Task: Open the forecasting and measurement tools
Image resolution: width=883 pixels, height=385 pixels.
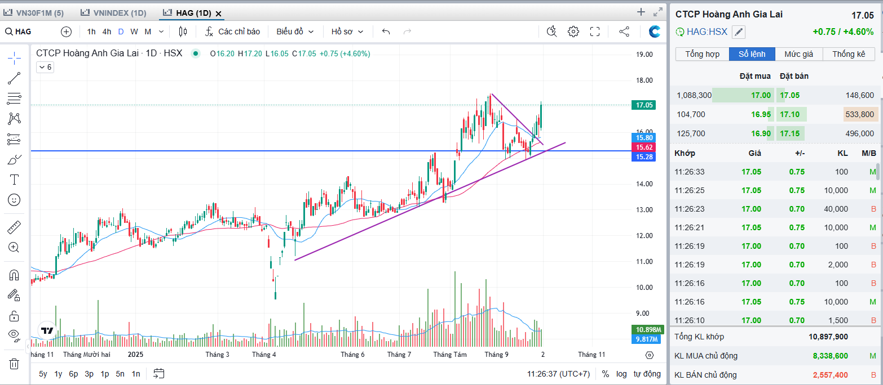Action: pos(14,139)
